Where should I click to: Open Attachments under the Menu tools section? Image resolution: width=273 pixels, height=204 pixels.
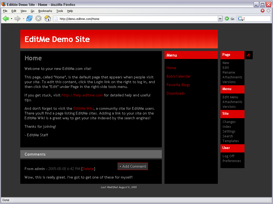click(232, 102)
